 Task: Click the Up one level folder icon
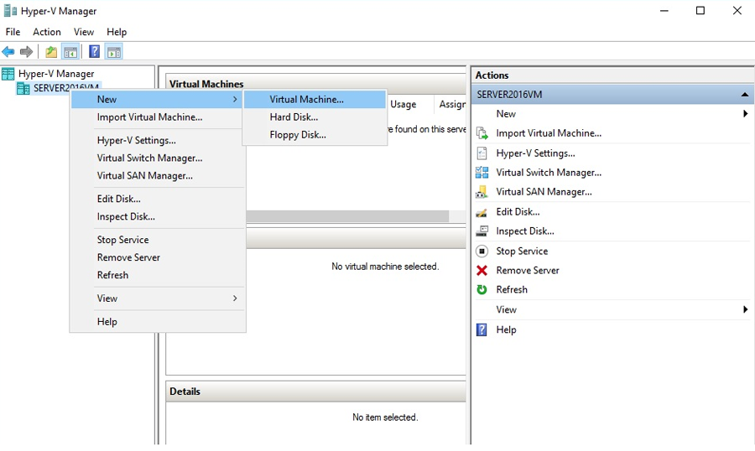click(x=51, y=51)
